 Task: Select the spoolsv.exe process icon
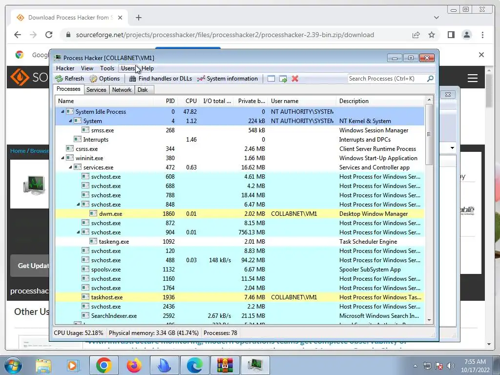85,269
